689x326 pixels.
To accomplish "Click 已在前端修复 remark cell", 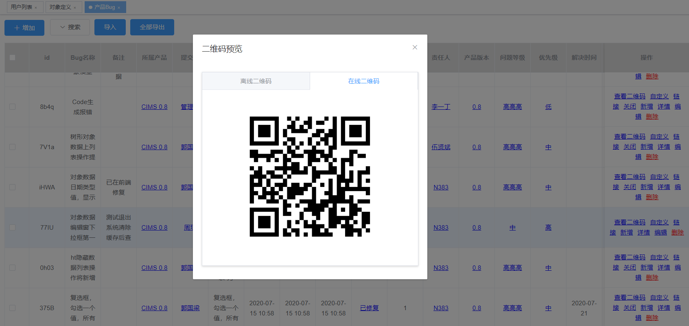I will pos(118,187).
